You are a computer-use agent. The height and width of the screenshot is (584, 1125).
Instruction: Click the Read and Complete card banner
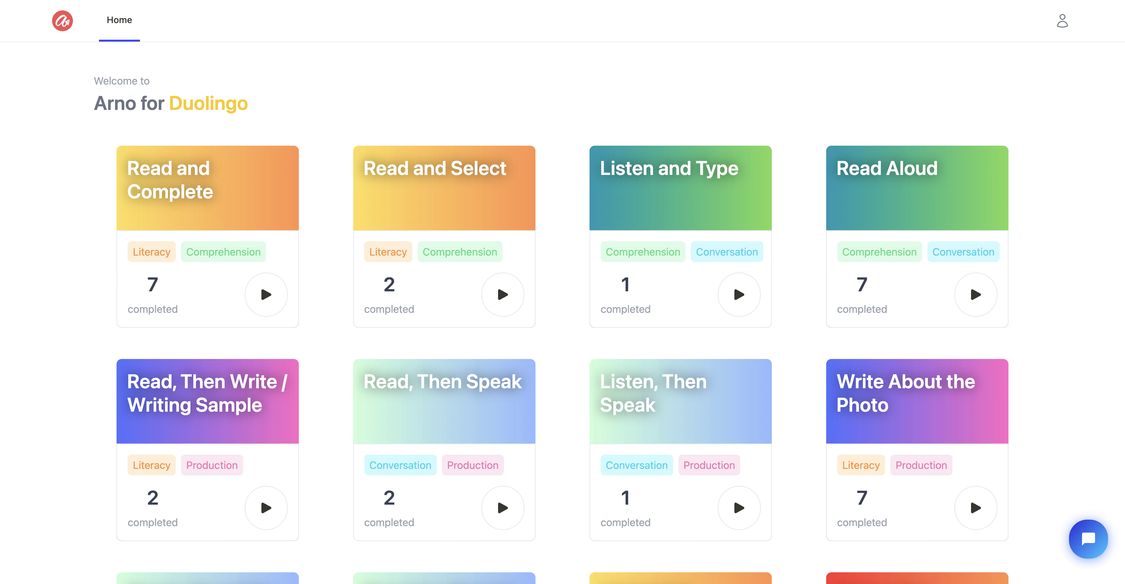click(x=207, y=188)
